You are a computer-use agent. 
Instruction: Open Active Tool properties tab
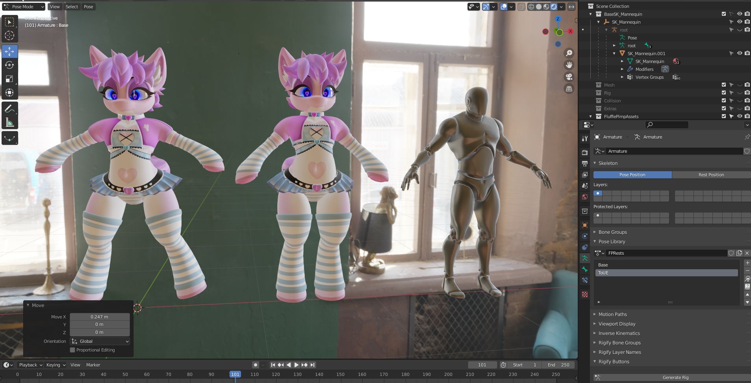click(585, 138)
